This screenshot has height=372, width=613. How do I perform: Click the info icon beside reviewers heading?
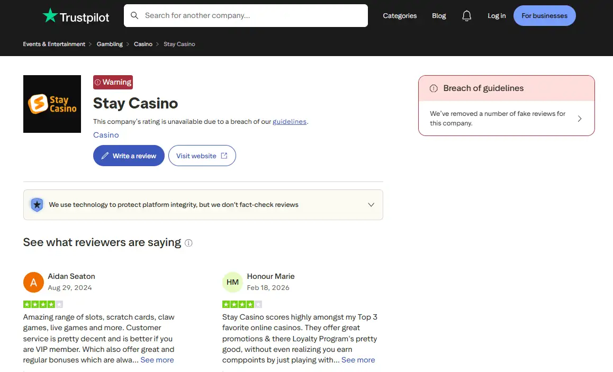[188, 243]
